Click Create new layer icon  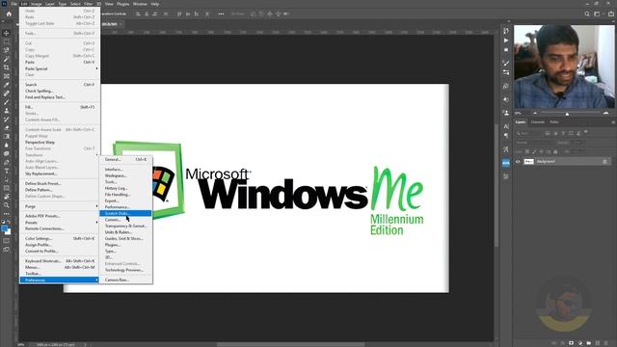(598, 343)
